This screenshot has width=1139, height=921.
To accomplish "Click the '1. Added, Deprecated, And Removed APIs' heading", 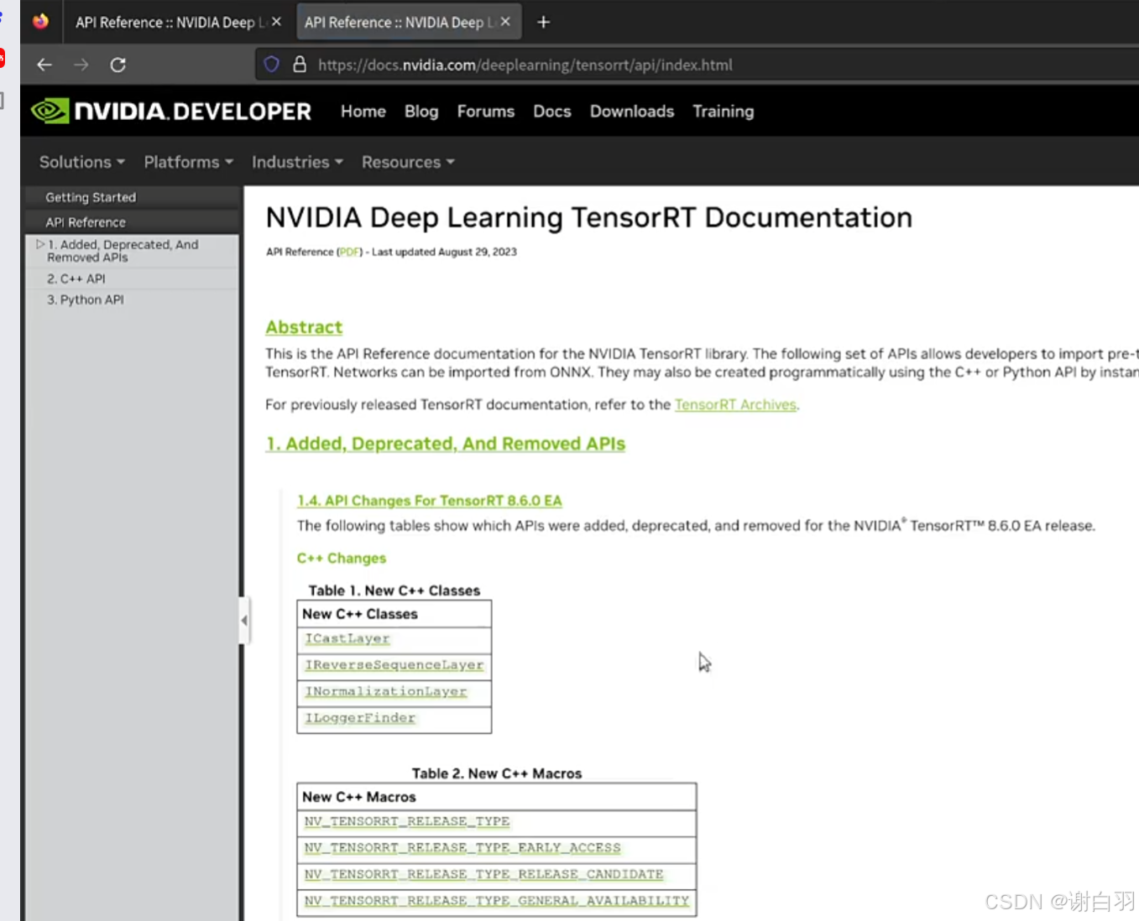I will click(446, 444).
